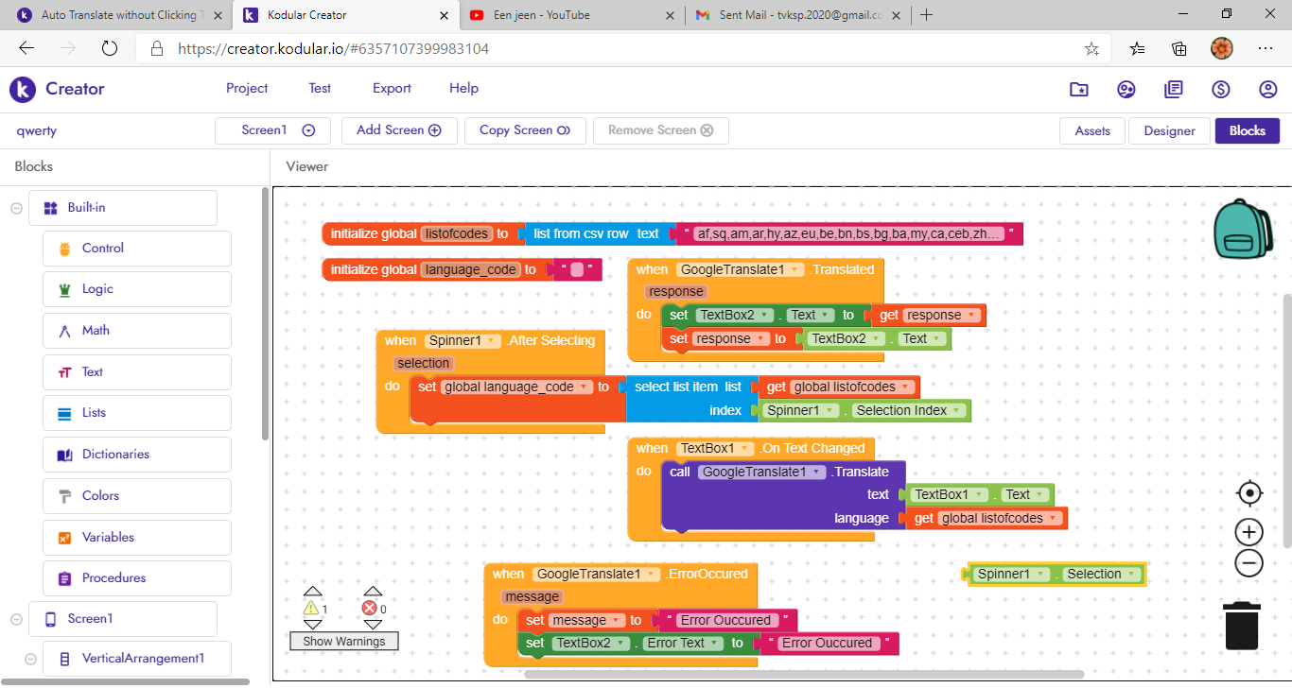The height and width of the screenshot is (688, 1292).
Task: Click the viewer horizontal scrollbar
Action: [x=804, y=674]
